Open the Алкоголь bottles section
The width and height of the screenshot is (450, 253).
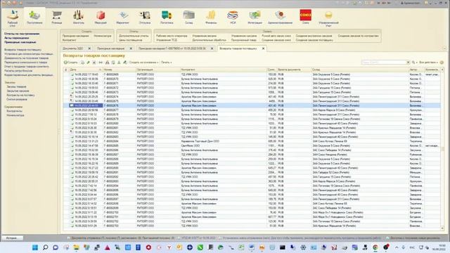[x=78, y=17]
